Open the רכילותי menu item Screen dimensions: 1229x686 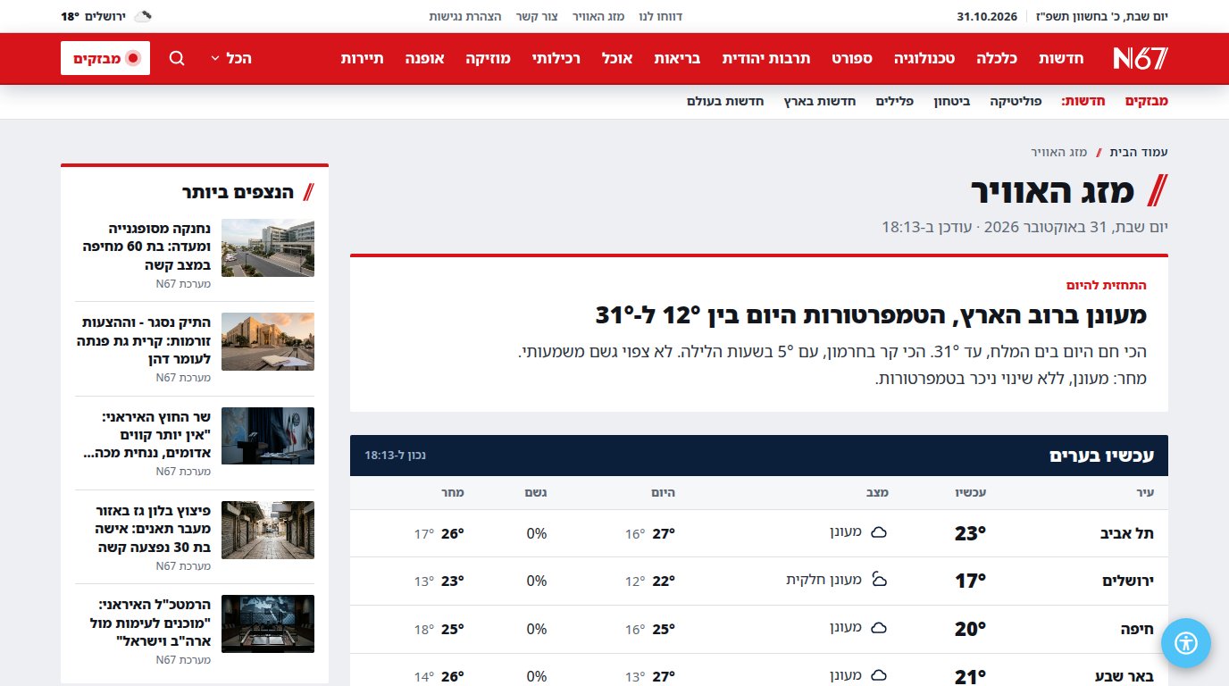[556, 58]
